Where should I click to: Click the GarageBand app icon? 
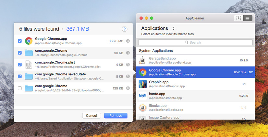coord(142,60)
